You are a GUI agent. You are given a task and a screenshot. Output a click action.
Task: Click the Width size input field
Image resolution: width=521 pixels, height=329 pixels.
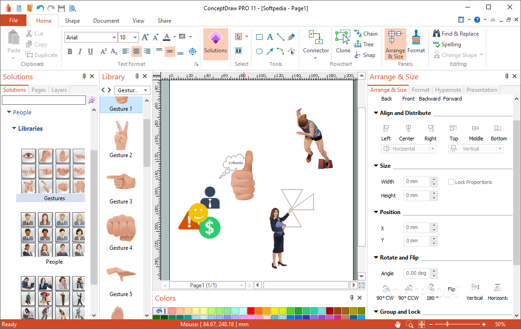417,182
